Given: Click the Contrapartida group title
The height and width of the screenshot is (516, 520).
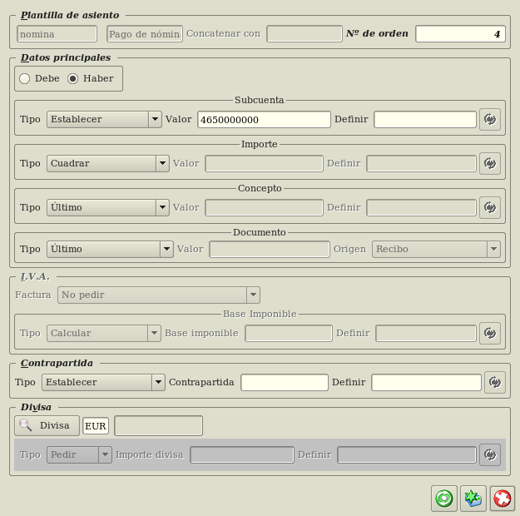Looking at the screenshot, I should tap(57, 363).
